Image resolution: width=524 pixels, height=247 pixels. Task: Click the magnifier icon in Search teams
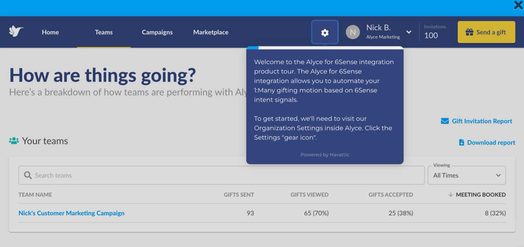(x=28, y=175)
